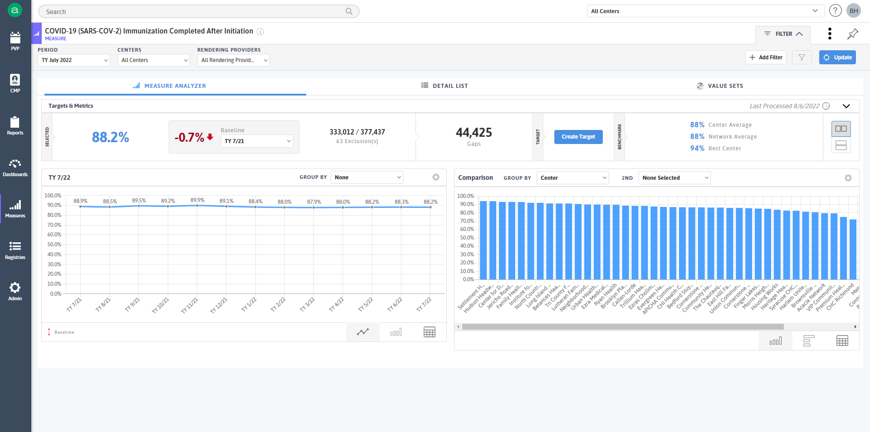This screenshot has width=870, height=432.
Task: Switch comparison chart to horizontal bar view
Action: click(x=809, y=341)
